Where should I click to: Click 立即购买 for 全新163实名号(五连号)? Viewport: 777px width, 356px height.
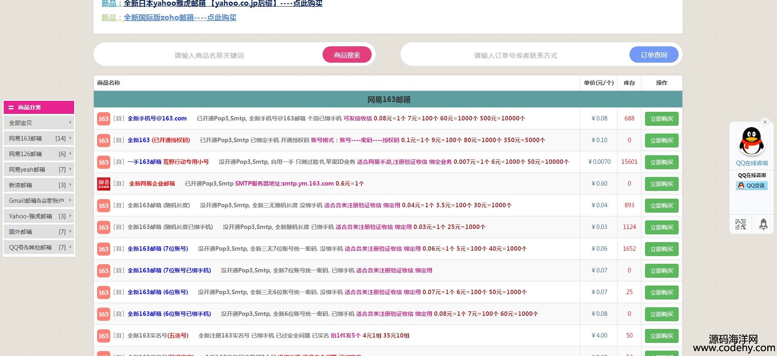(x=662, y=336)
